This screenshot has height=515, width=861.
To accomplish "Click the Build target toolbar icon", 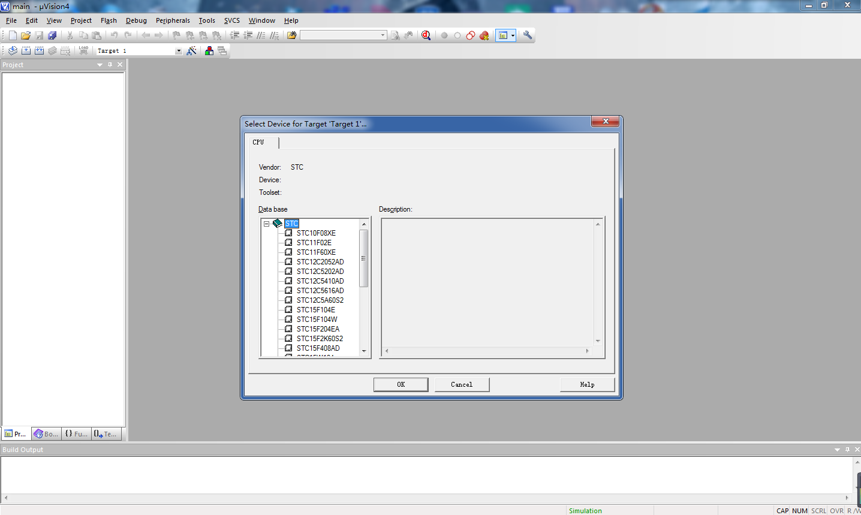I will (26, 51).
